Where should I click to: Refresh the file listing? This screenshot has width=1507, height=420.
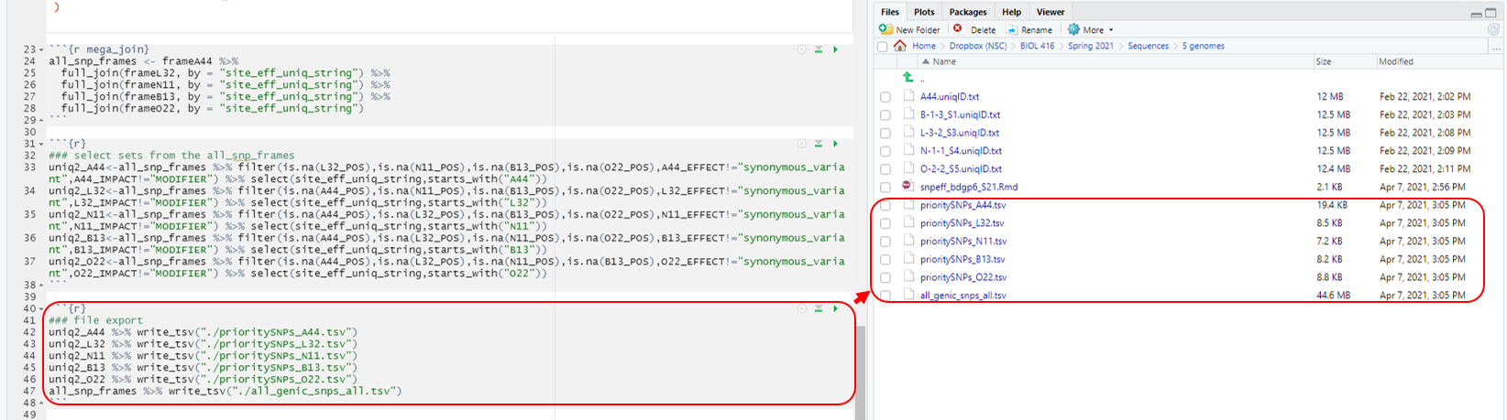click(1493, 29)
